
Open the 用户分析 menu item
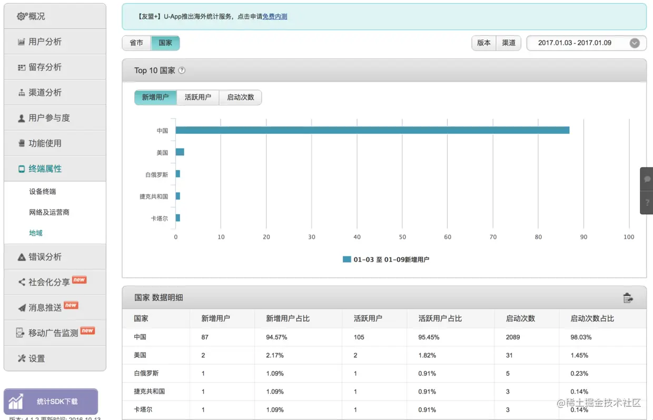55,42
